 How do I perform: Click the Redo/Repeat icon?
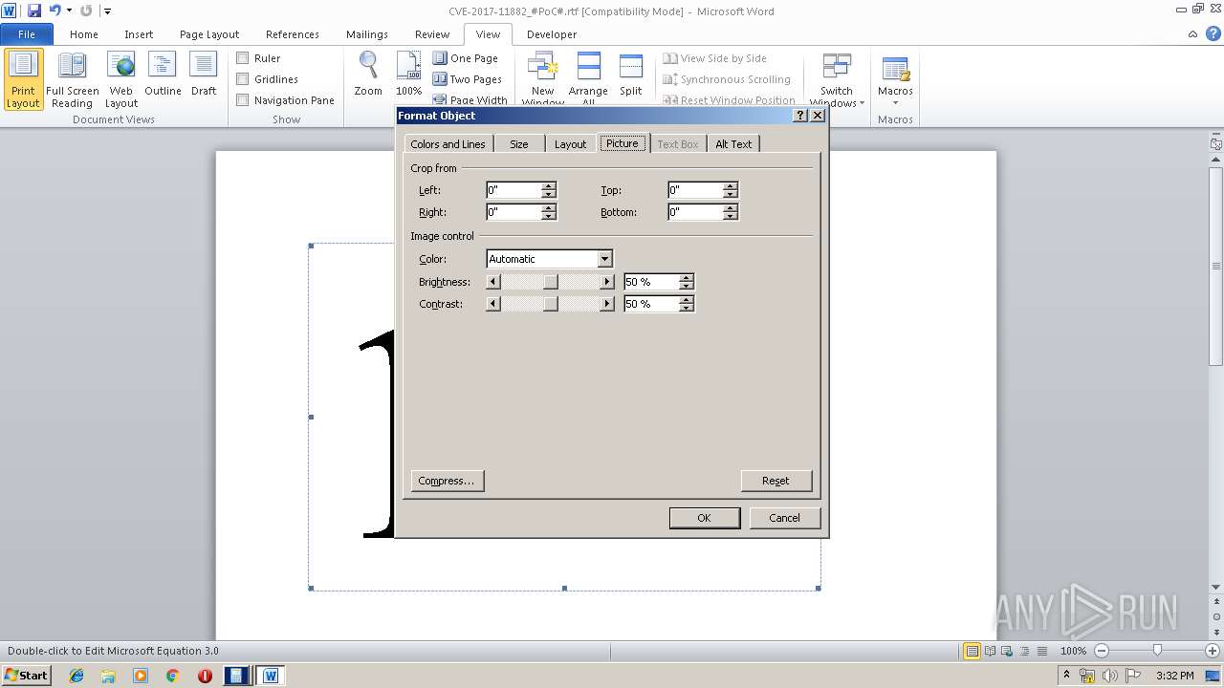tap(86, 11)
